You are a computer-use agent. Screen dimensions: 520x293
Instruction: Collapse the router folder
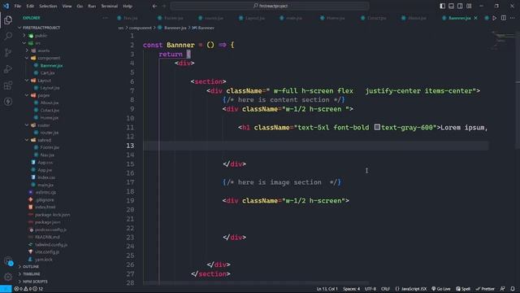pos(27,125)
